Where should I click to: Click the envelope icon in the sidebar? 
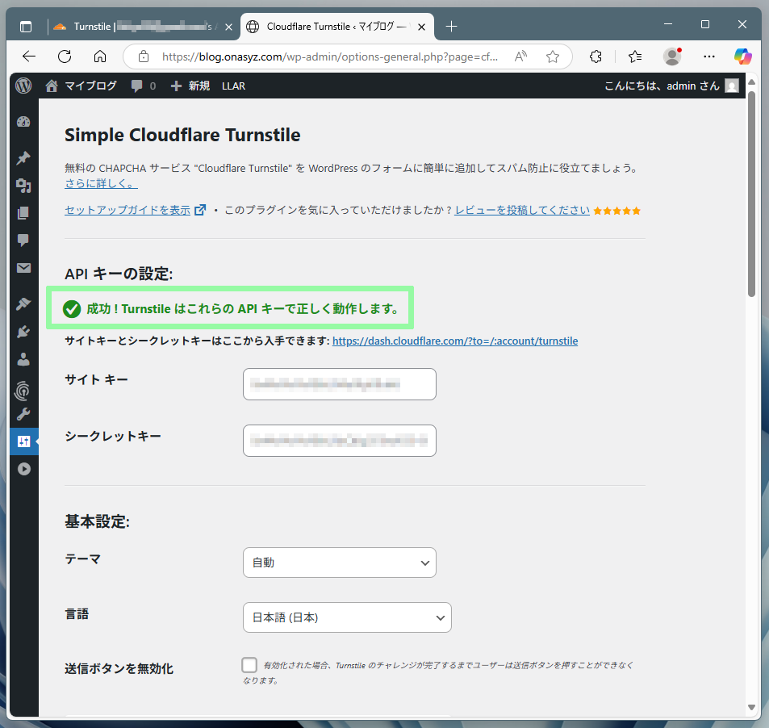(23, 268)
